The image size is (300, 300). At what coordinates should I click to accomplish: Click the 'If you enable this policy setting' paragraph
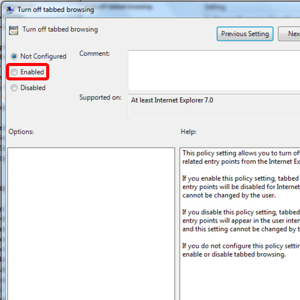click(241, 187)
